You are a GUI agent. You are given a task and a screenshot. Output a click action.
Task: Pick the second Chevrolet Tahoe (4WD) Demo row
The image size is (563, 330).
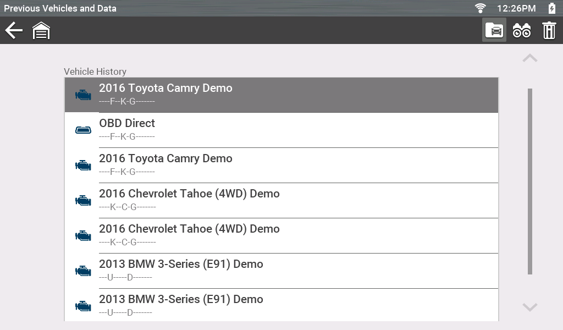(x=281, y=235)
